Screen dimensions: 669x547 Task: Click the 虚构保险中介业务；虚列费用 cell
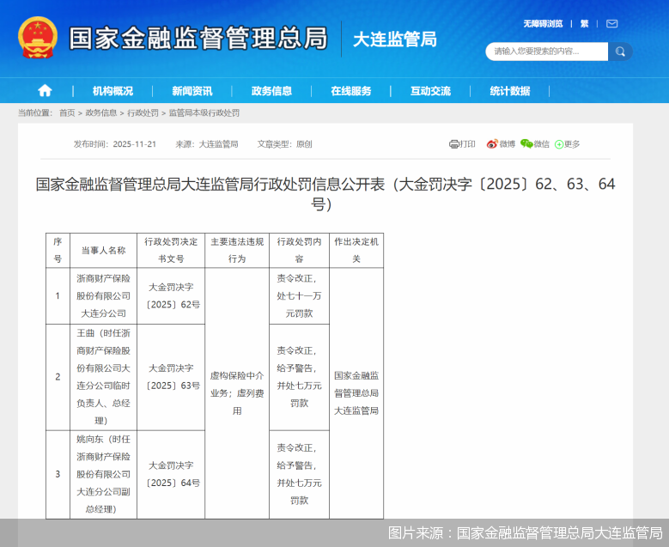click(237, 393)
